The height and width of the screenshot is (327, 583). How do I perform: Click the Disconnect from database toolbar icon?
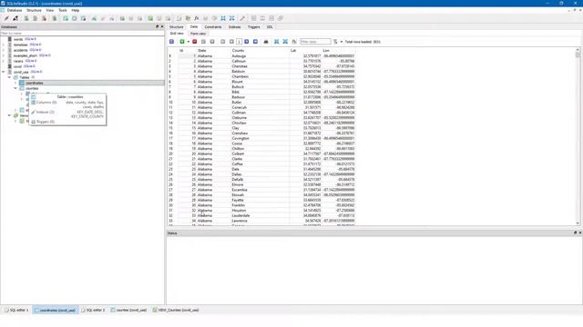pos(15,18)
